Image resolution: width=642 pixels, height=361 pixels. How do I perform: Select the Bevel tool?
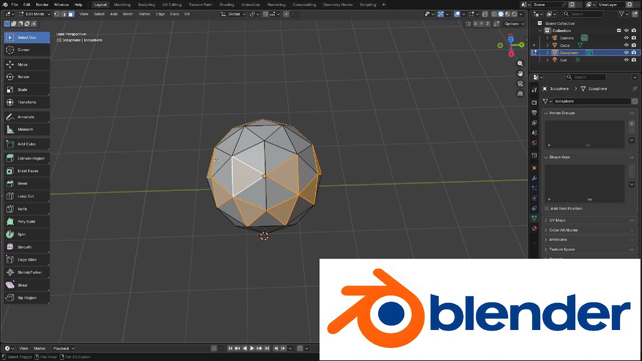pyautogui.click(x=27, y=184)
